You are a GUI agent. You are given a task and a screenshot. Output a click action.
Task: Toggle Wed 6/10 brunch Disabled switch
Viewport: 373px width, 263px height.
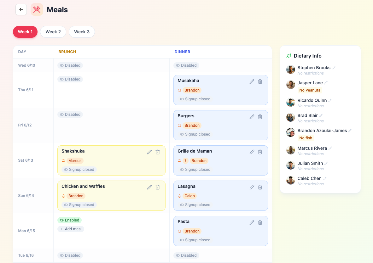(x=70, y=65)
